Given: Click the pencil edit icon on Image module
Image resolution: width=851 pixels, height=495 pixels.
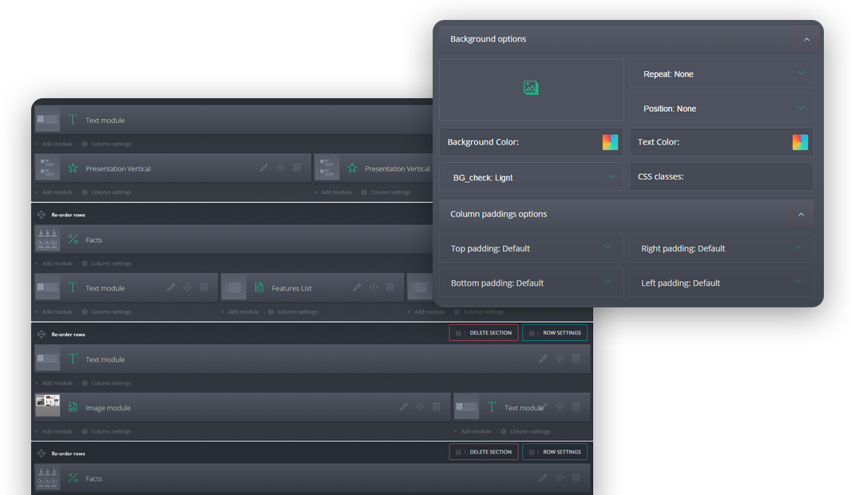Looking at the screenshot, I should pos(404,407).
